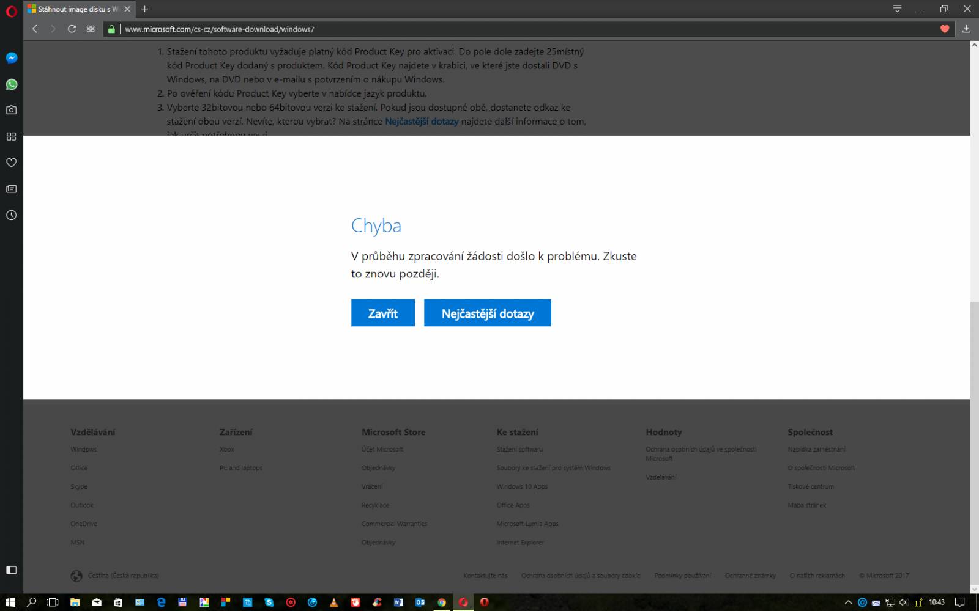Viewport: 979px width, 611px height.
Task: Open File Explorer from the taskbar
Action: click(75, 602)
